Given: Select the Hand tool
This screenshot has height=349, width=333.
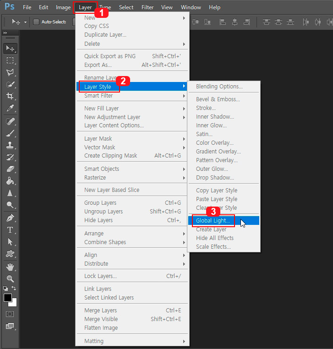Looking at the screenshot, I should pos(10,267).
